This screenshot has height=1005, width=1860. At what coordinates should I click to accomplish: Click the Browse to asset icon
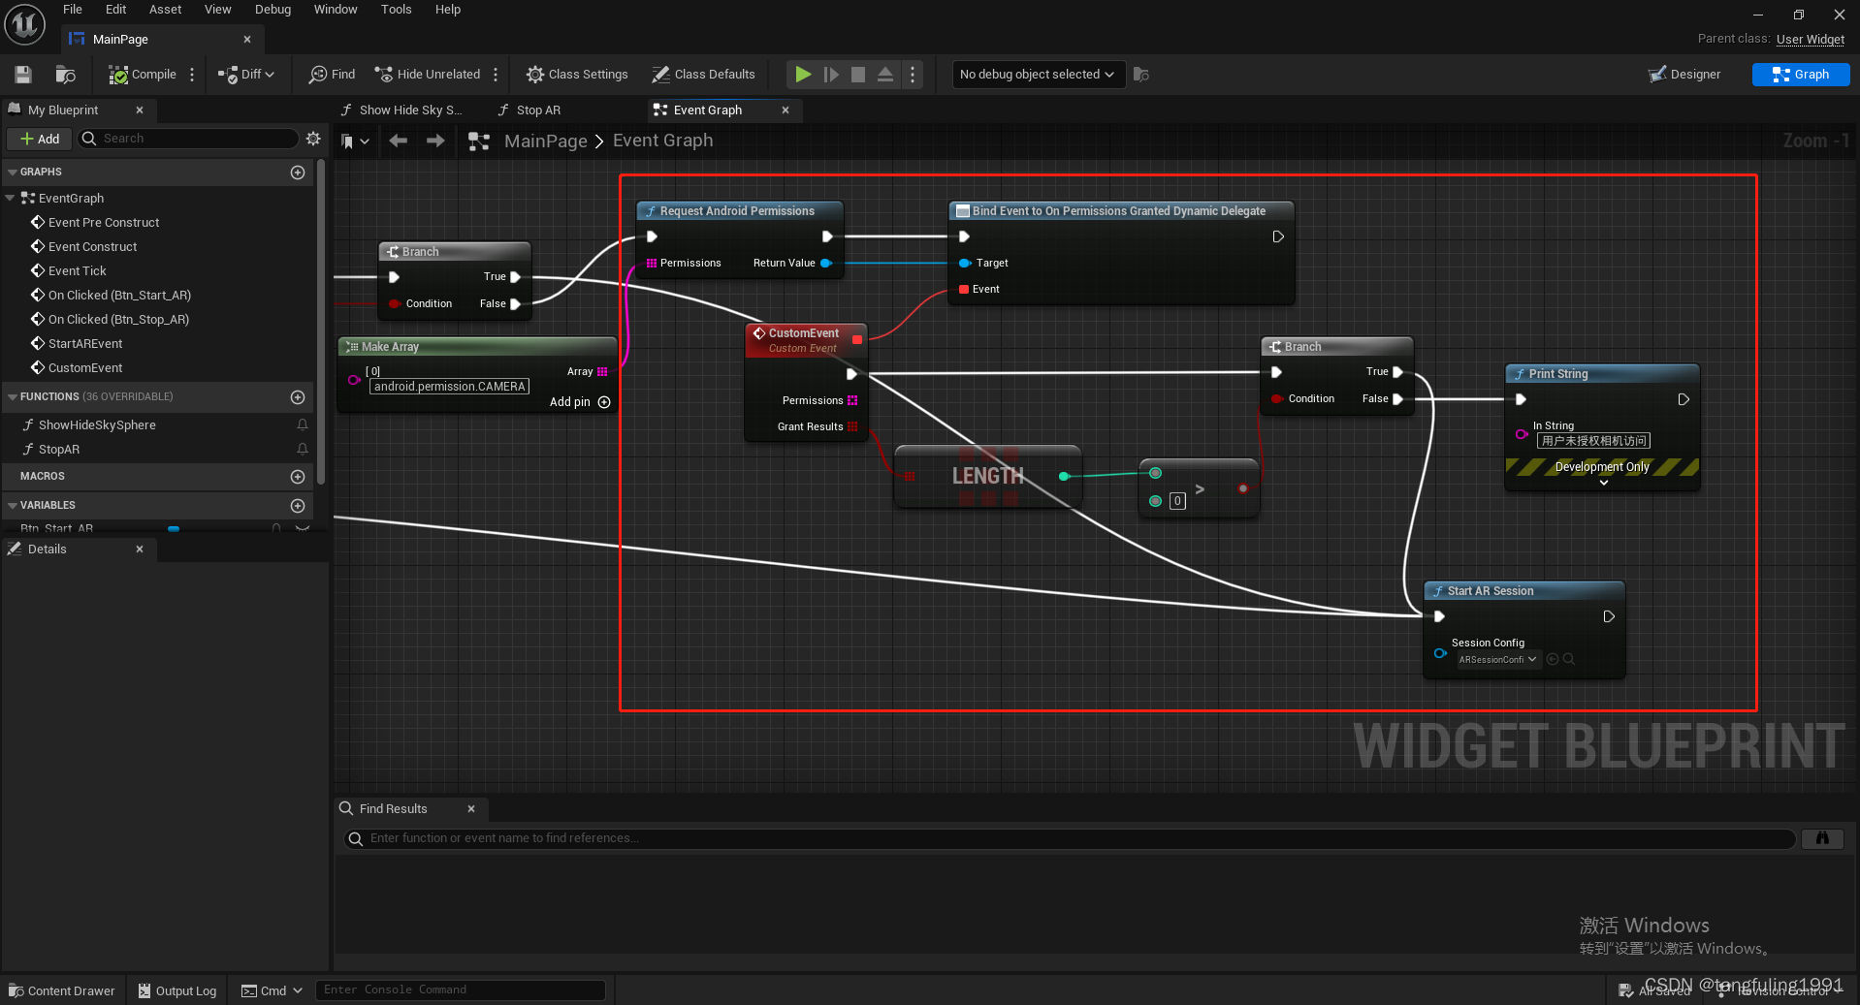65,75
